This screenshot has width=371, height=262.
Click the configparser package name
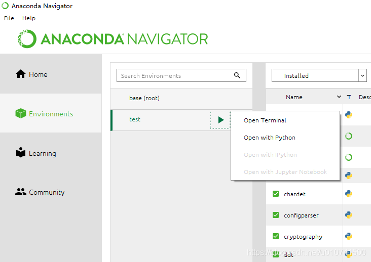[301, 215]
